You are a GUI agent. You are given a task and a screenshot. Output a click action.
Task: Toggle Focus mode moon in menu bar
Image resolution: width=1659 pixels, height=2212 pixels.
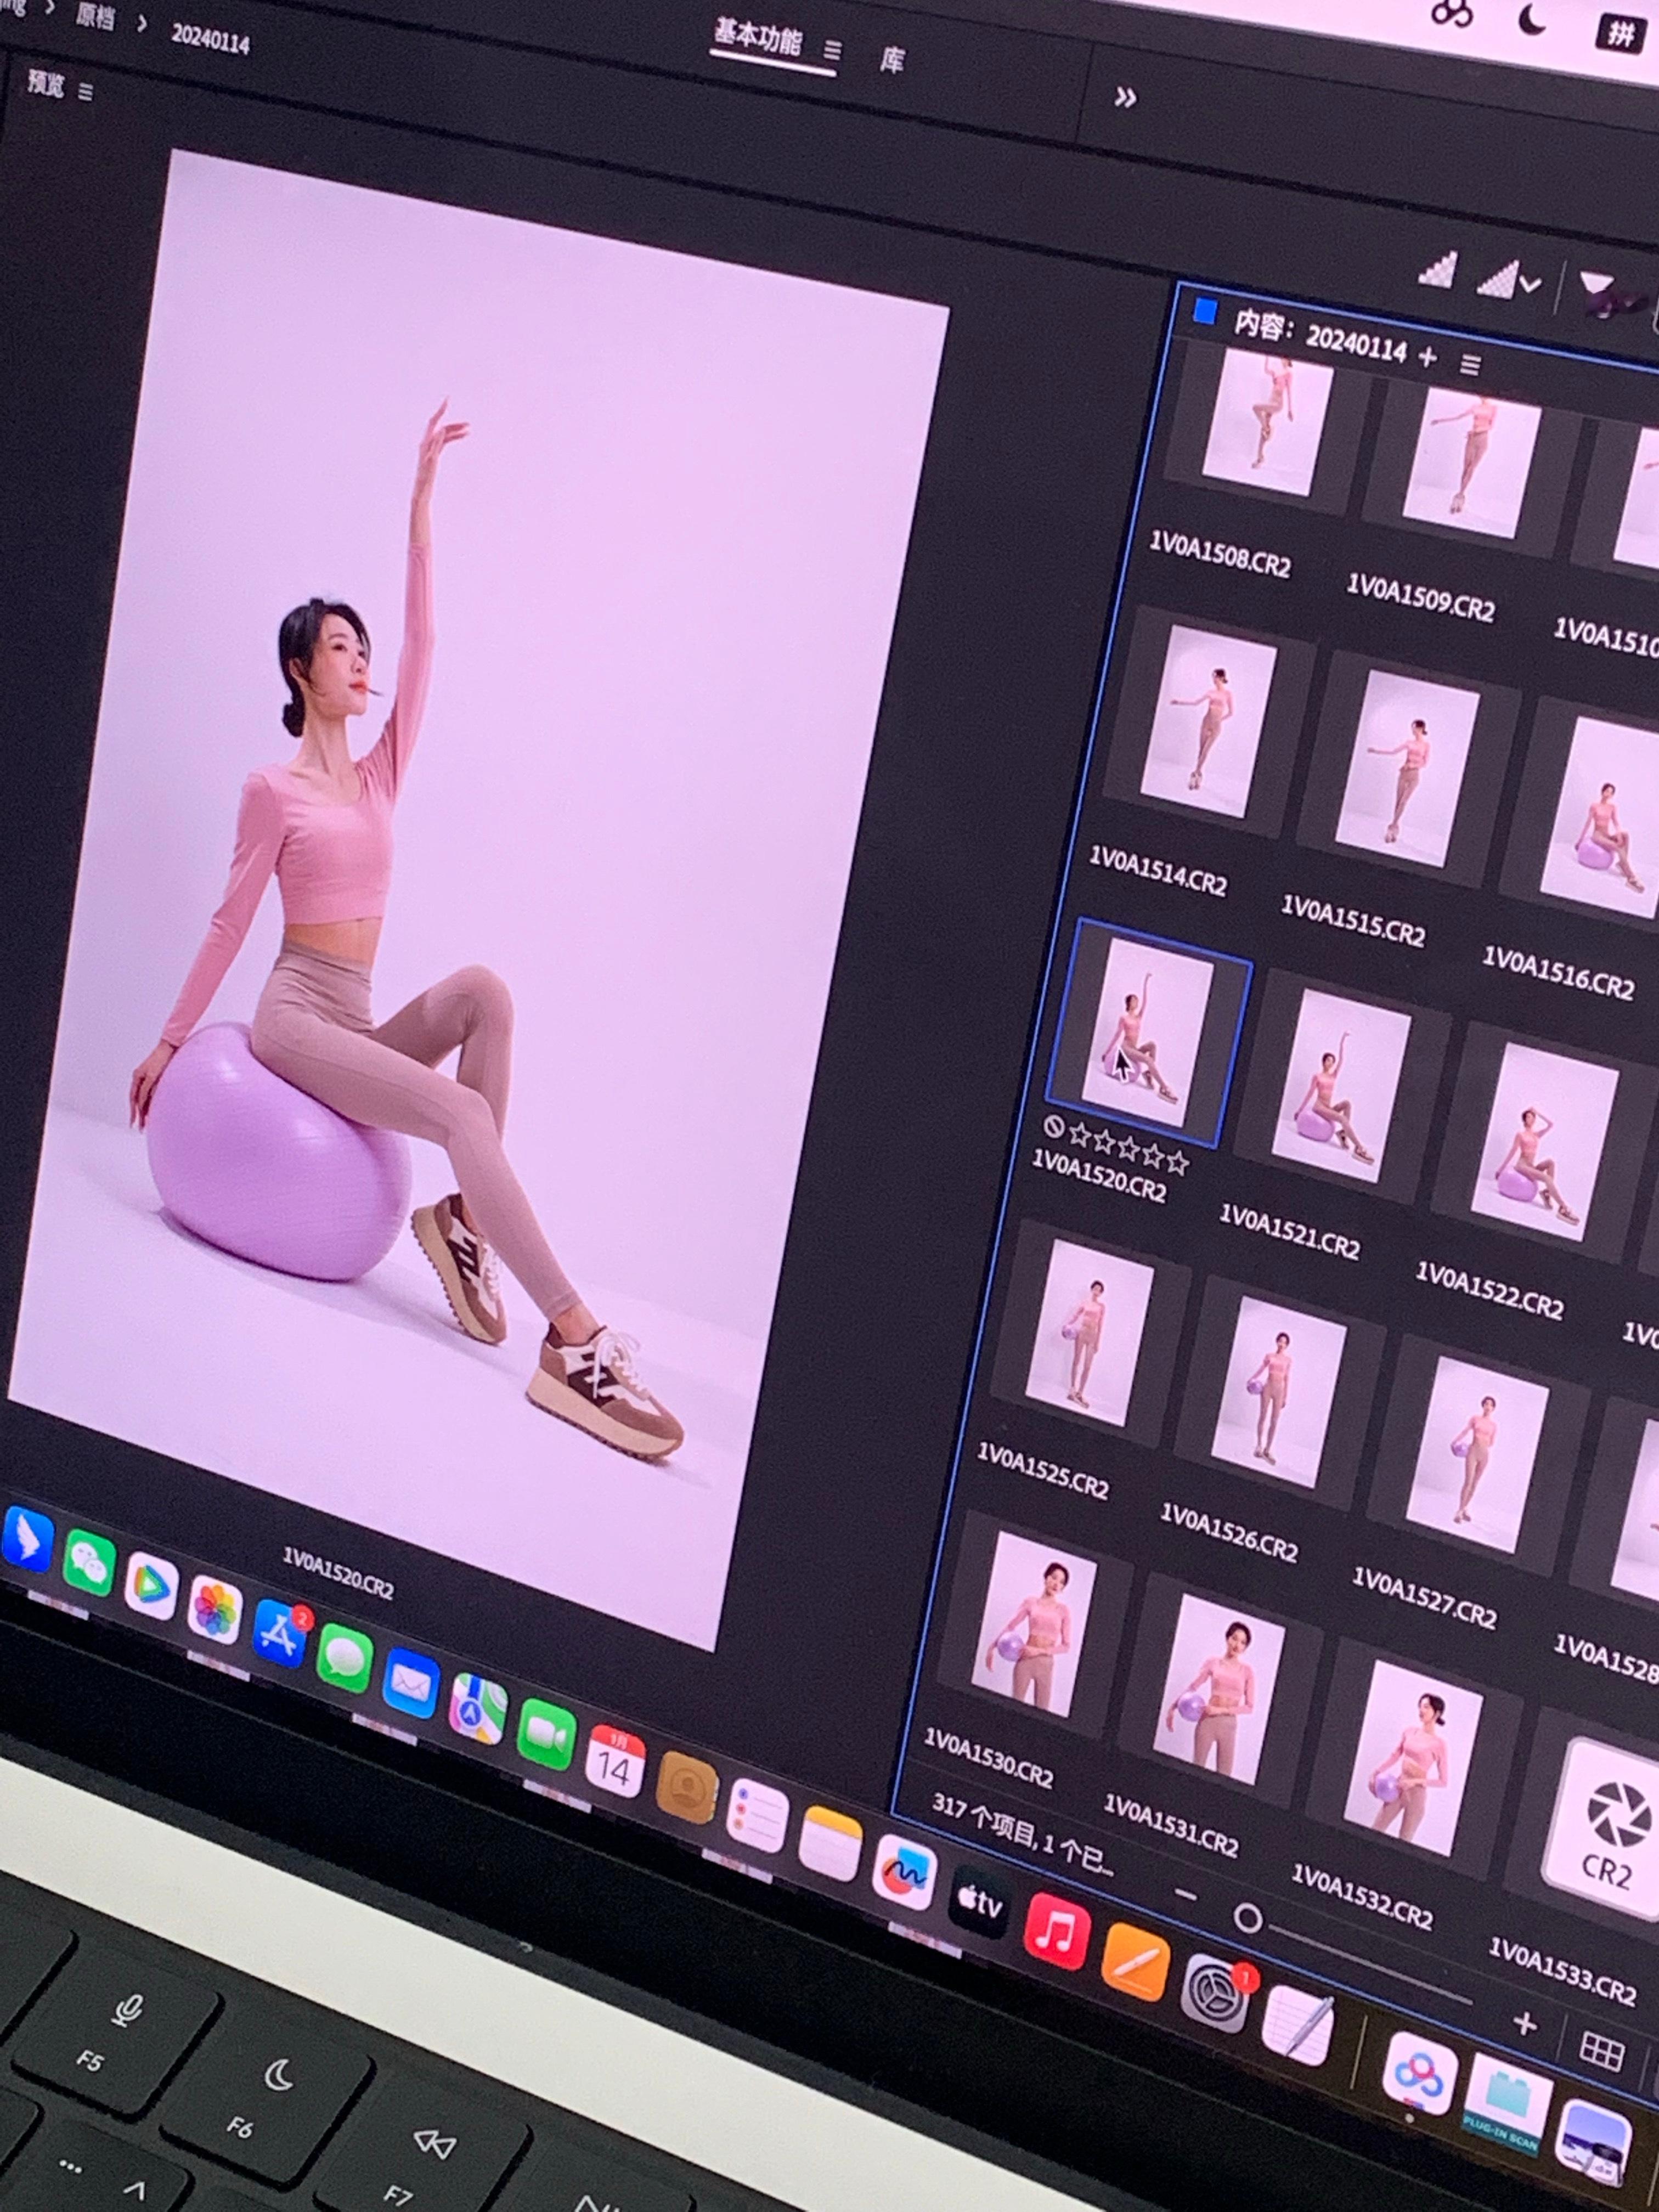coord(1532,19)
